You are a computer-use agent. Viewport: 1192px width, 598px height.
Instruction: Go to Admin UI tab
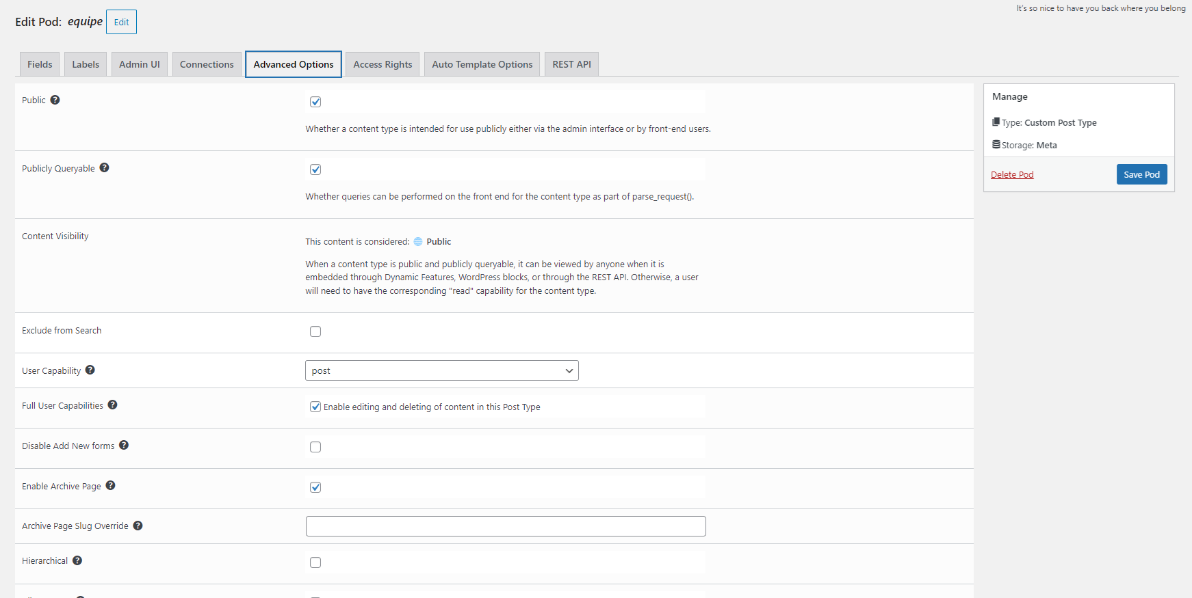[140, 64]
